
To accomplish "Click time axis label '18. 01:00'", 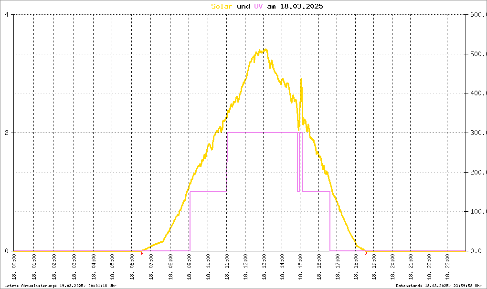I will pyautogui.click(x=34, y=267).
